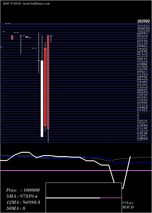
Task: Click the small red candle near the chart's left edge
Action: [12, 37]
